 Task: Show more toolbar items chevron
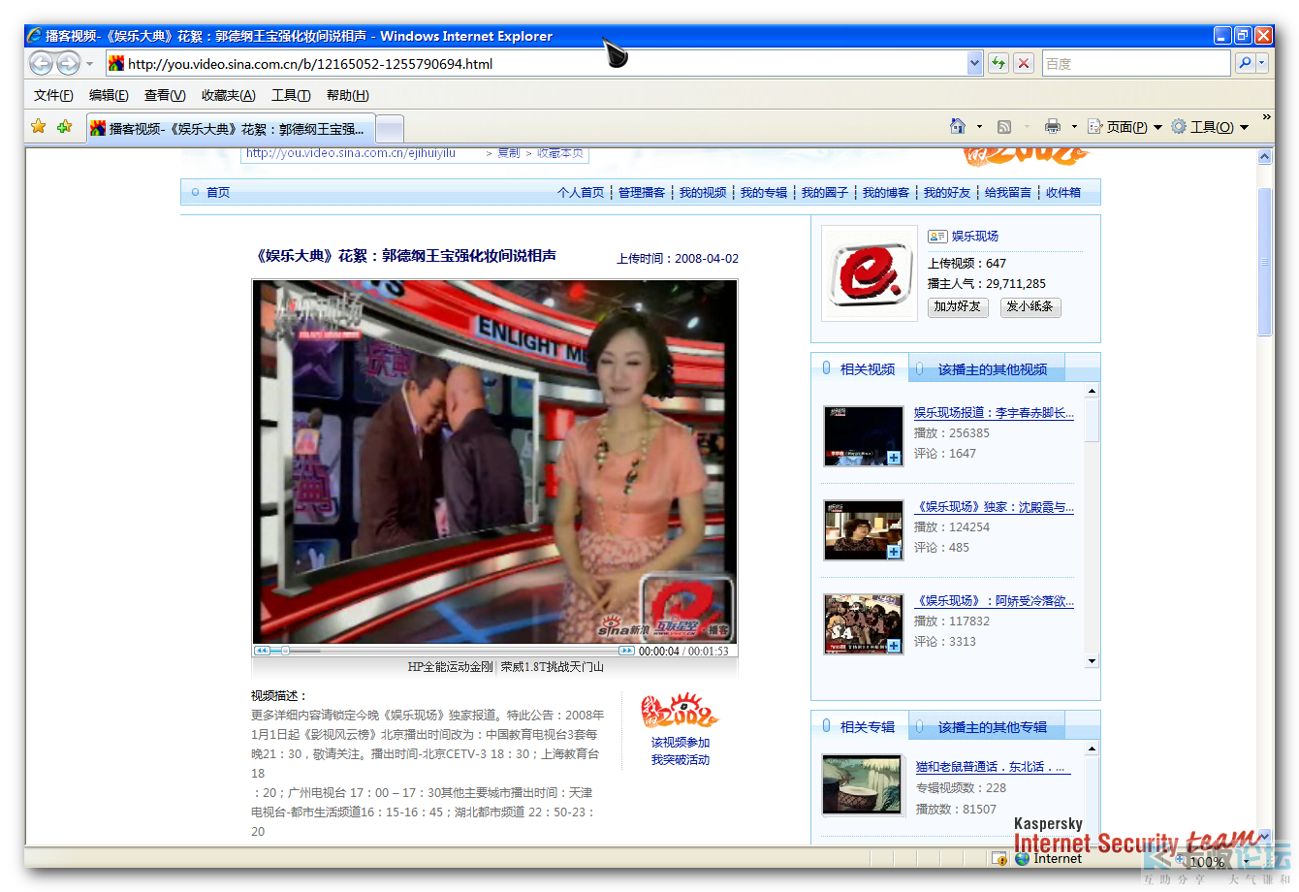click(x=1266, y=117)
